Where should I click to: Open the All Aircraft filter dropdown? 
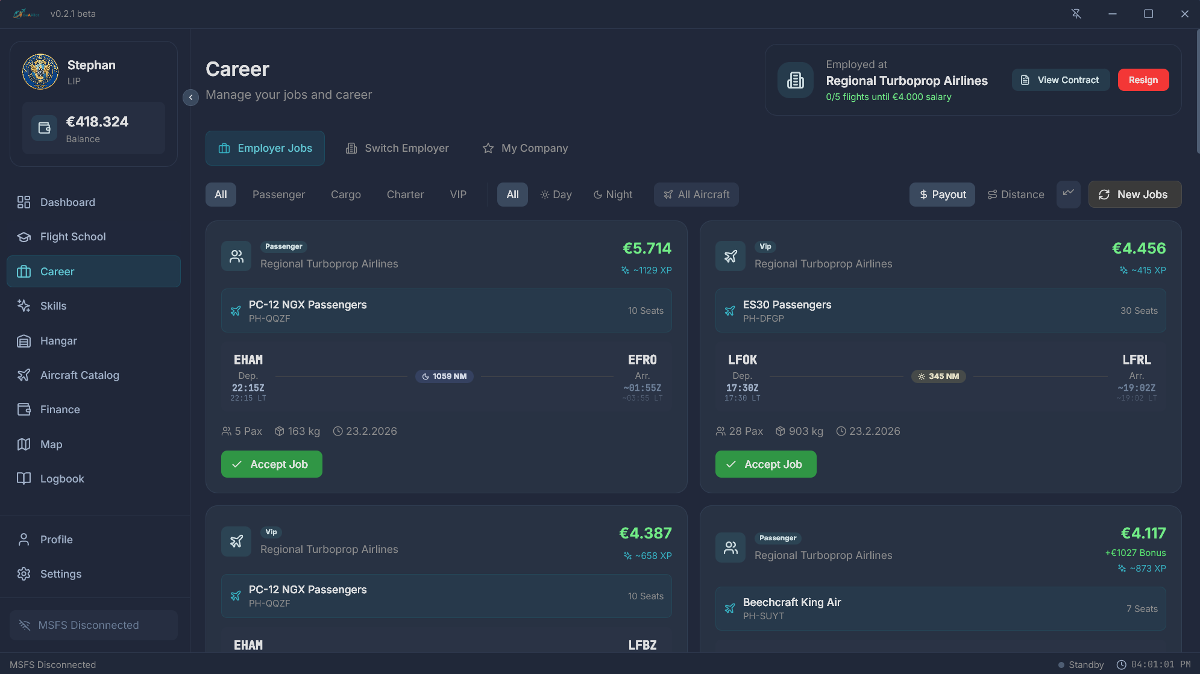(696, 195)
